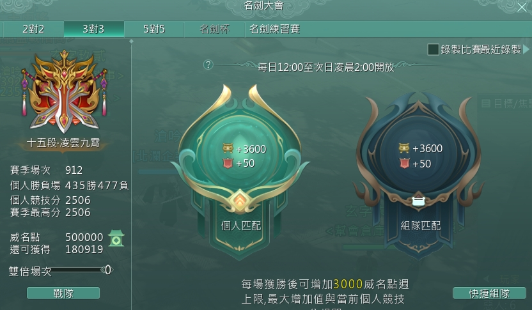Viewport: 532px width, 310px height.
Task: Enable the 錄製比賽 record match checkbox
Action: click(434, 49)
